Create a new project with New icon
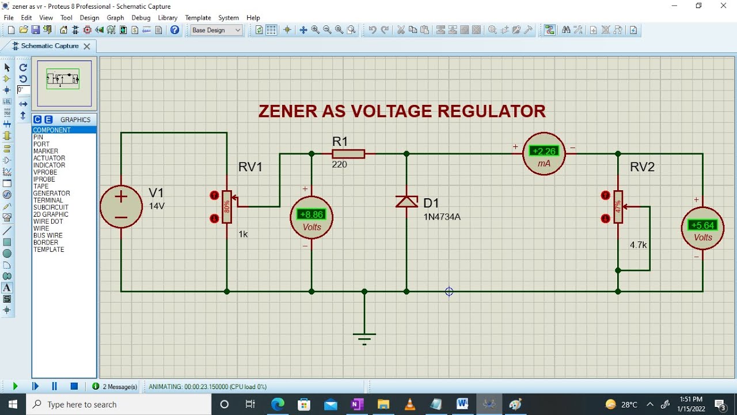737x415 pixels. coord(11,30)
